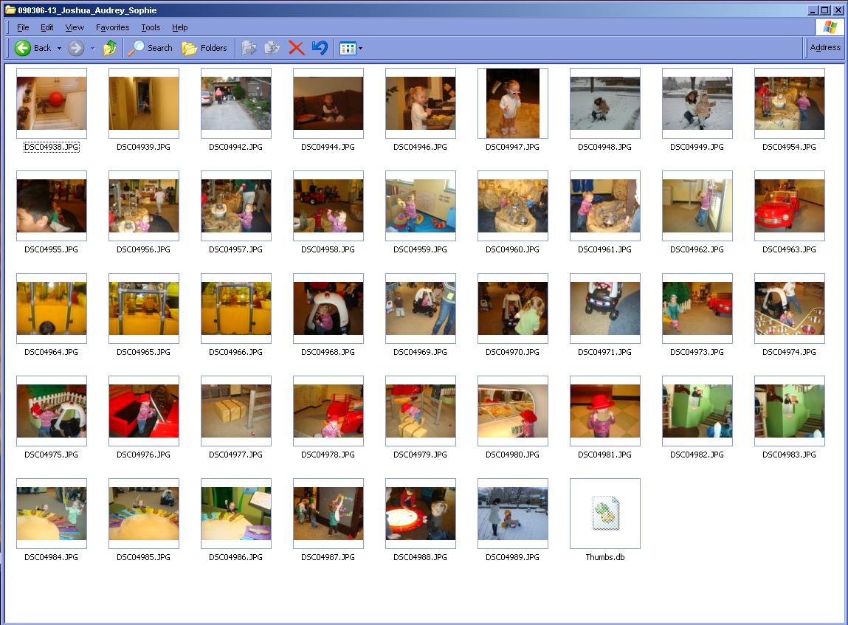848x625 pixels.
Task: Select thumbnail DSC04942.JPG
Action: [x=235, y=103]
